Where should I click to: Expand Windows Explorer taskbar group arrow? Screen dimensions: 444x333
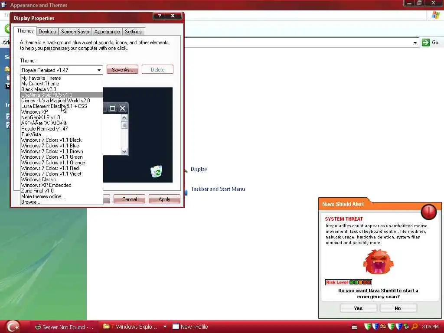(x=165, y=327)
